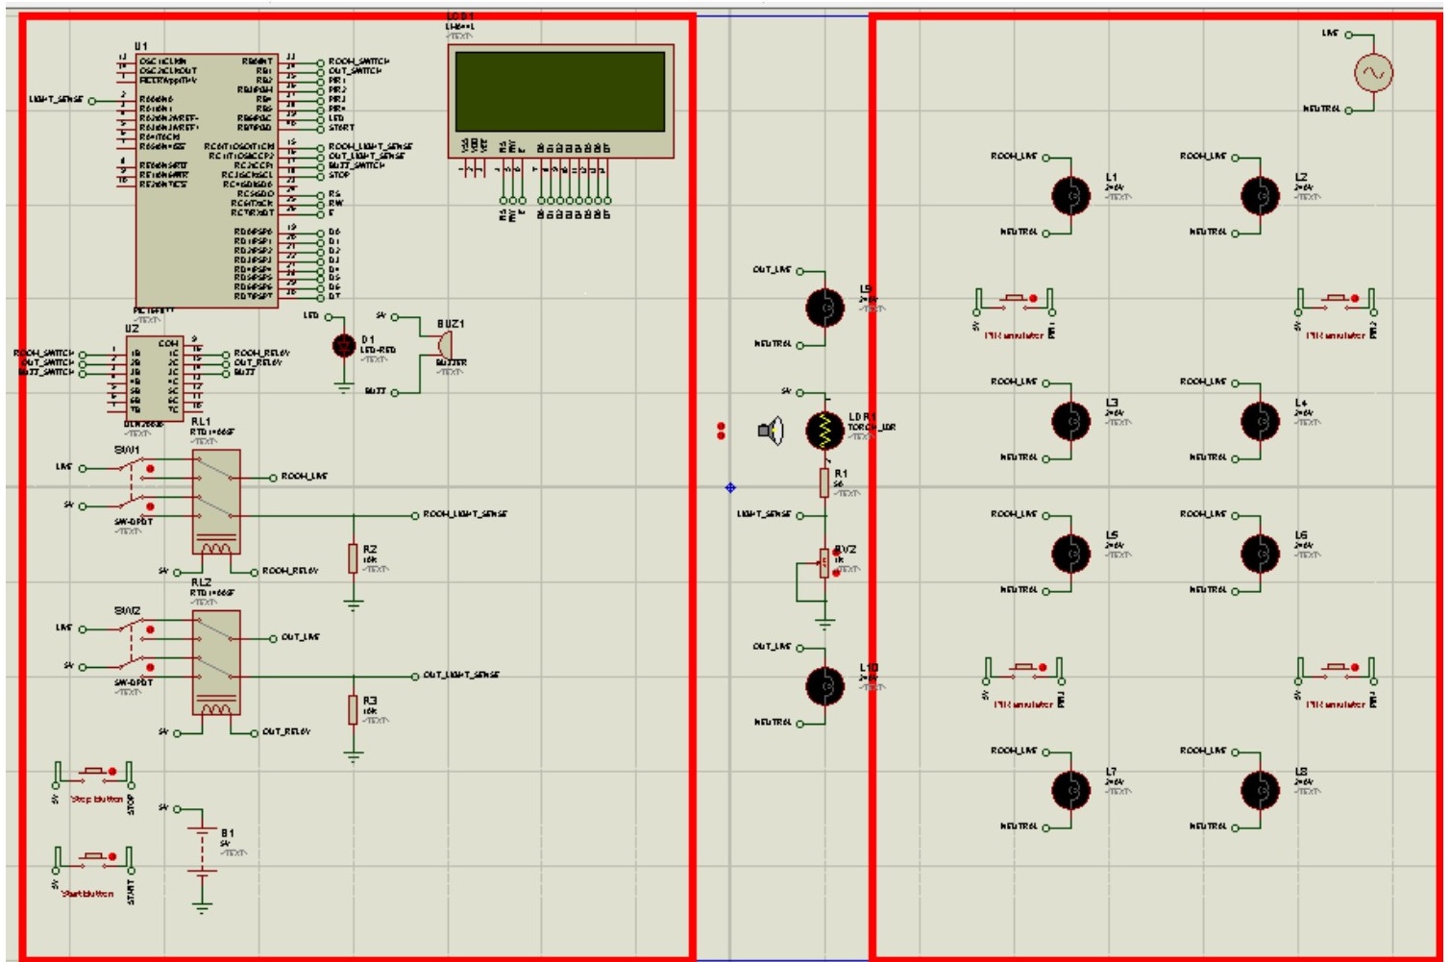Screen dimensions: 1450x962
Task: Click the torch light source beside LDR1
Action: 771,431
